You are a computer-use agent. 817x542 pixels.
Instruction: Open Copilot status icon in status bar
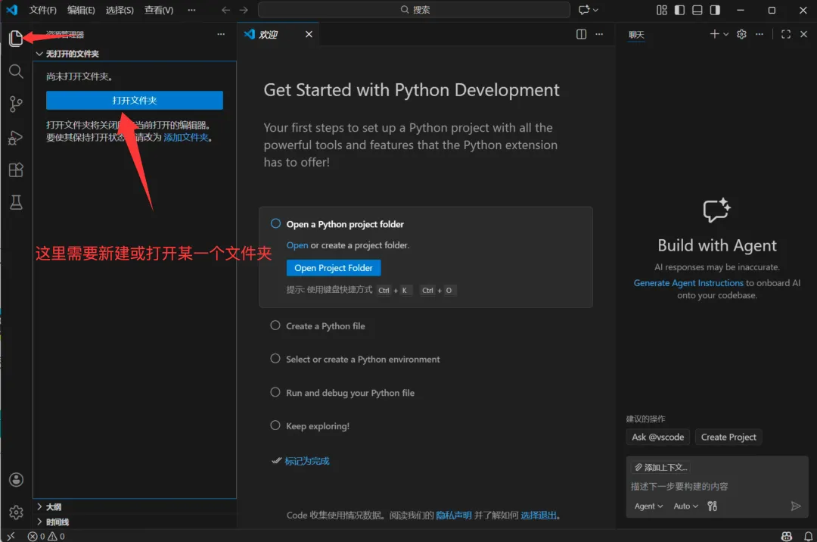[x=787, y=536]
